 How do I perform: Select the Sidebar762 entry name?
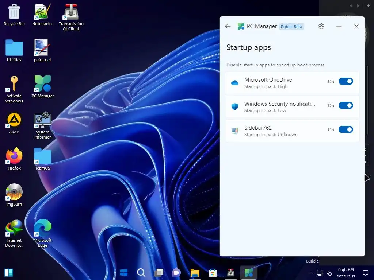point(258,128)
